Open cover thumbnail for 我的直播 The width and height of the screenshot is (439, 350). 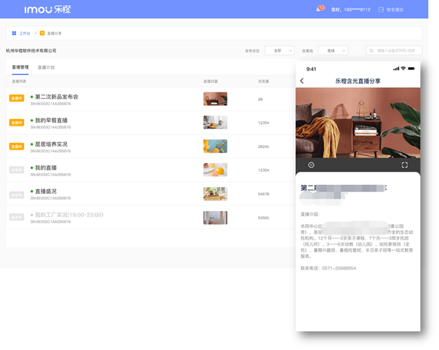[215, 170]
